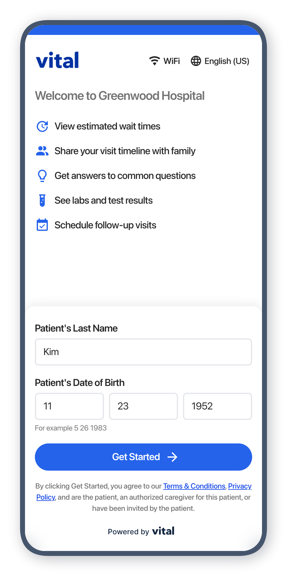Focus the Patient's Last Name field
Viewport: 287px width, 576px height.
[143, 352]
